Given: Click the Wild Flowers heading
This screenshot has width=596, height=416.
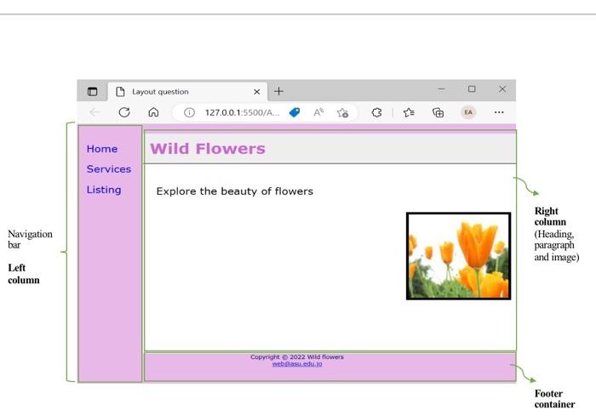Looking at the screenshot, I should pos(208,149).
